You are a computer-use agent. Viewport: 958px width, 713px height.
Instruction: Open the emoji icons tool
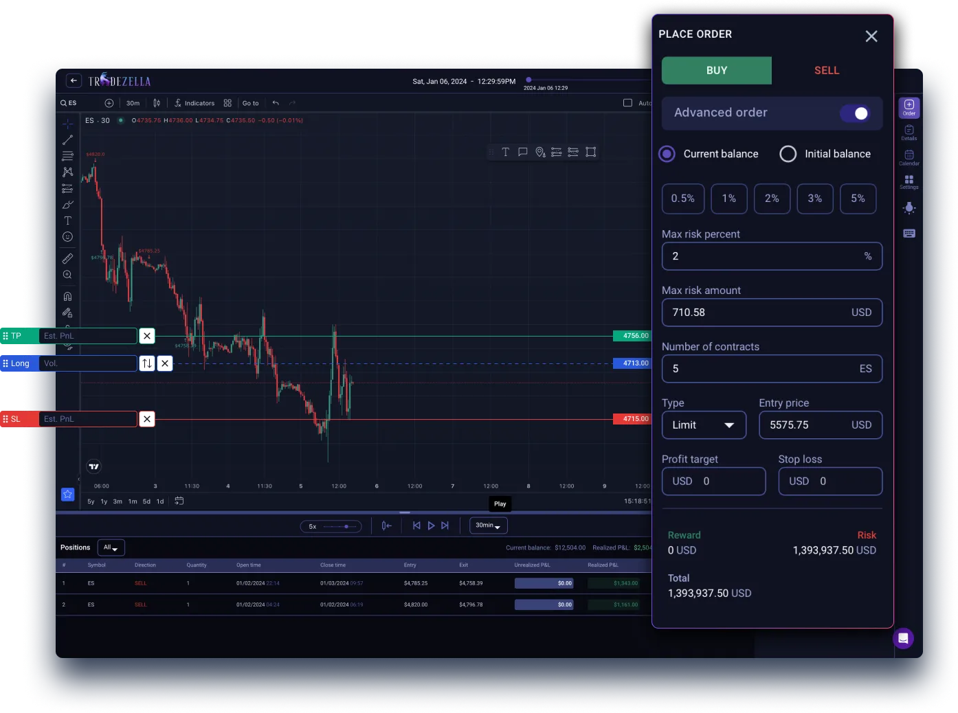click(67, 237)
